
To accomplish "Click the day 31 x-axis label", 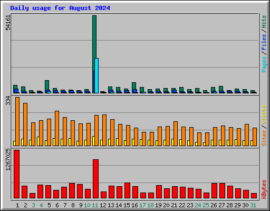I will 253,205.
